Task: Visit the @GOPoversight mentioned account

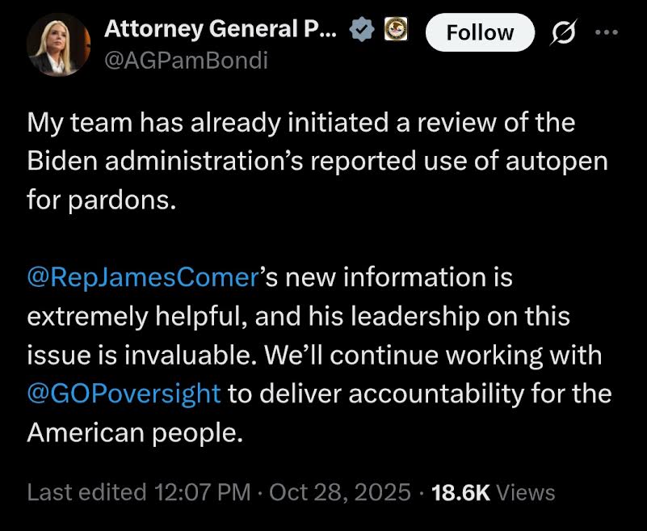Action: [124, 393]
